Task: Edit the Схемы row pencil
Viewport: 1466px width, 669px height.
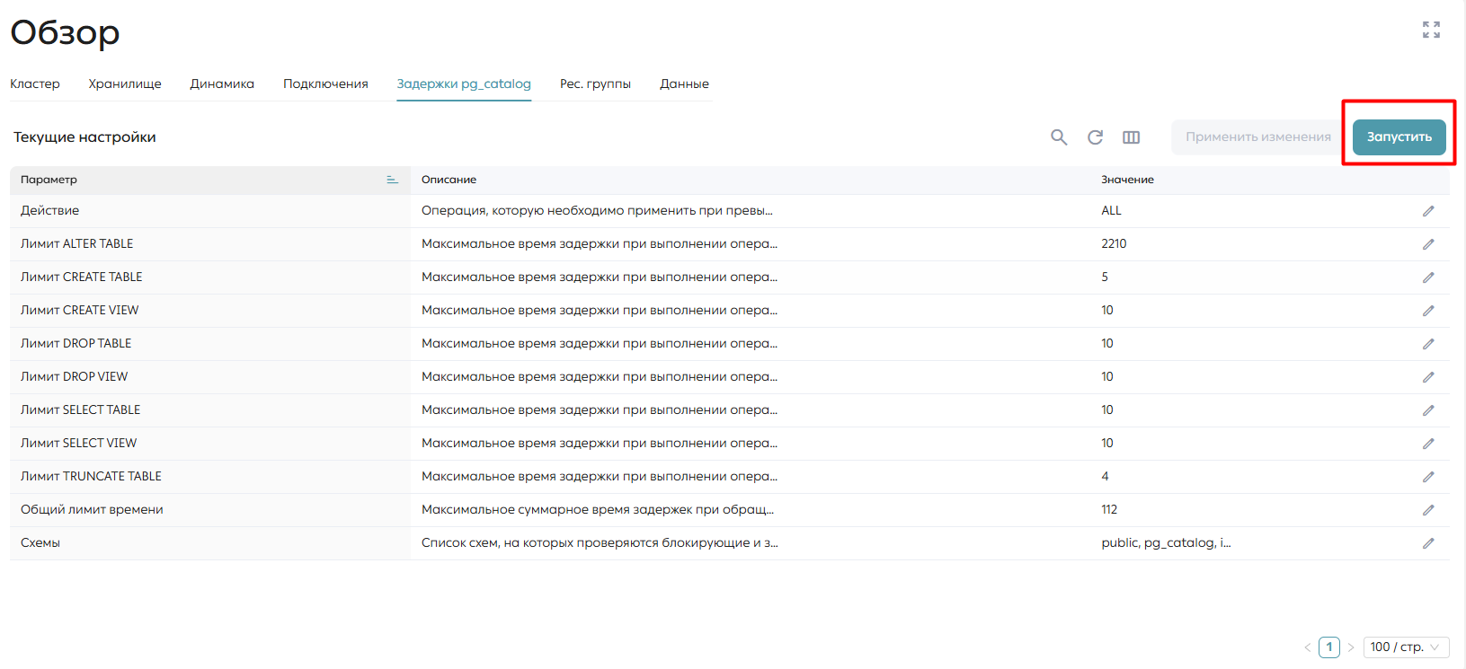Action: click(x=1428, y=543)
